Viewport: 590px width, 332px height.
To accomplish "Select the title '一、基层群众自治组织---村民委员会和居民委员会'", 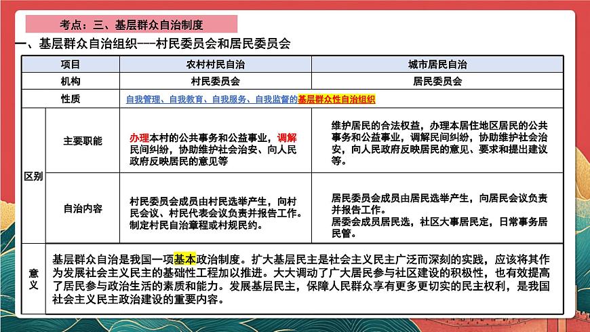I will [x=153, y=43].
